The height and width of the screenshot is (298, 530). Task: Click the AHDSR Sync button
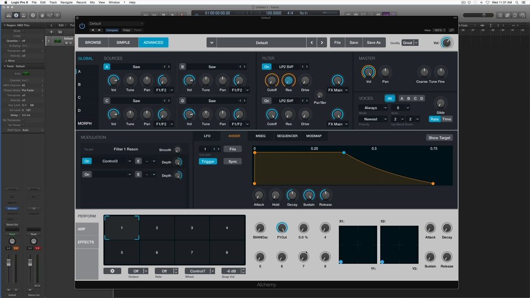pyautogui.click(x=232, y=162)
